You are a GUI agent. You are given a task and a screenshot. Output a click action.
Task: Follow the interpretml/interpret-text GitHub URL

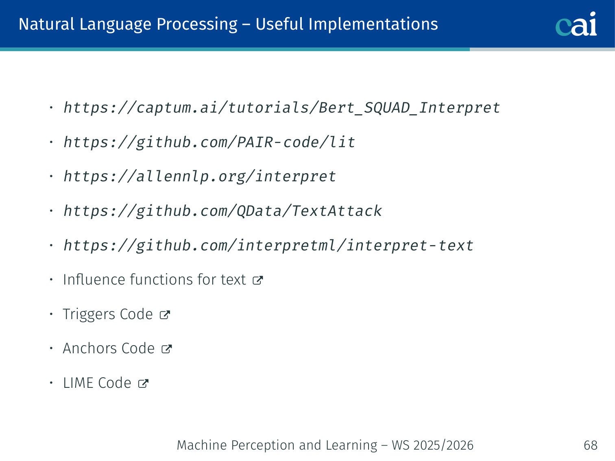tap(268, 246)
